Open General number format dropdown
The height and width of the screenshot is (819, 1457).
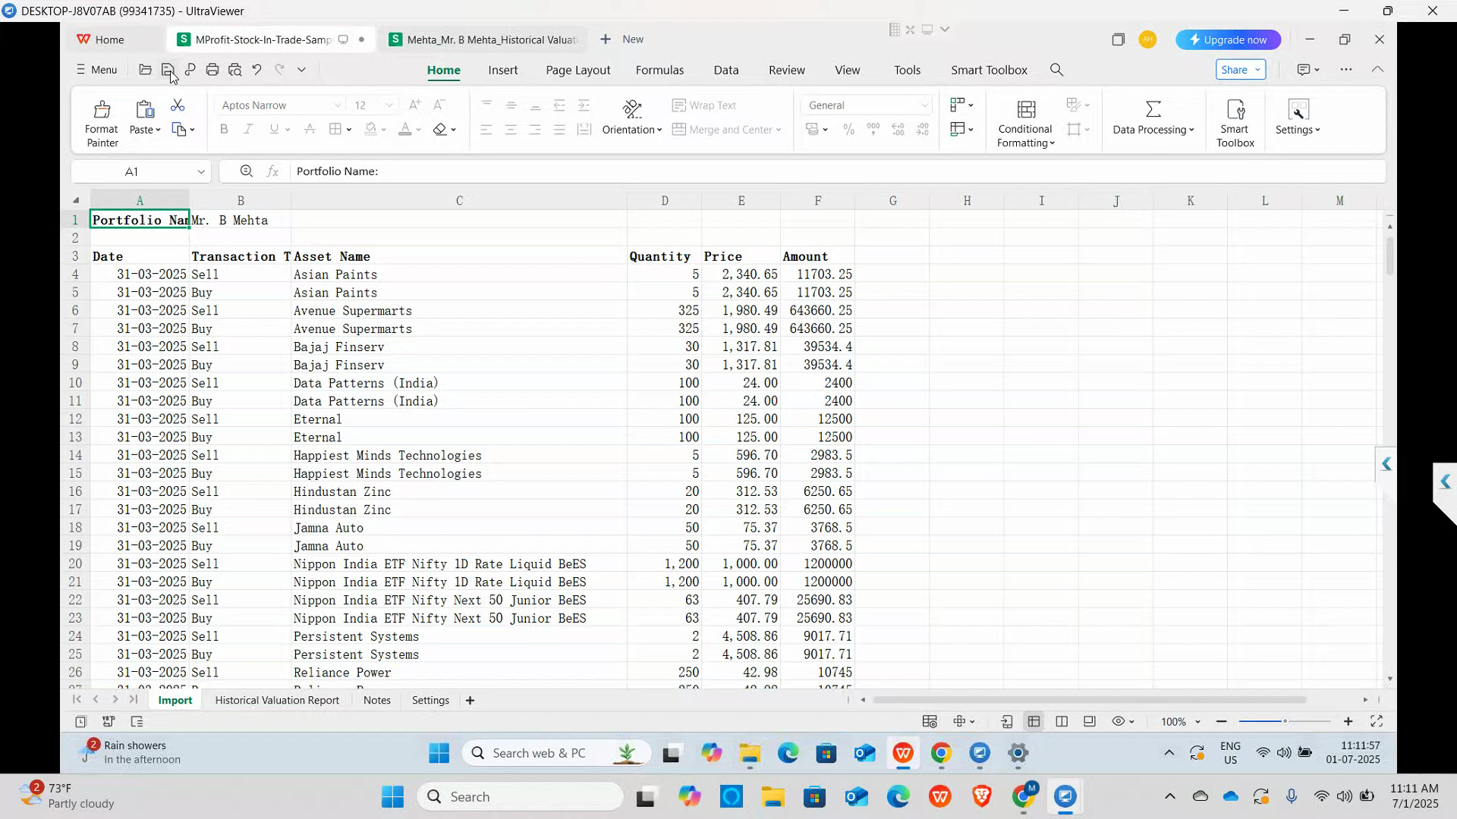tap(924, 105)
